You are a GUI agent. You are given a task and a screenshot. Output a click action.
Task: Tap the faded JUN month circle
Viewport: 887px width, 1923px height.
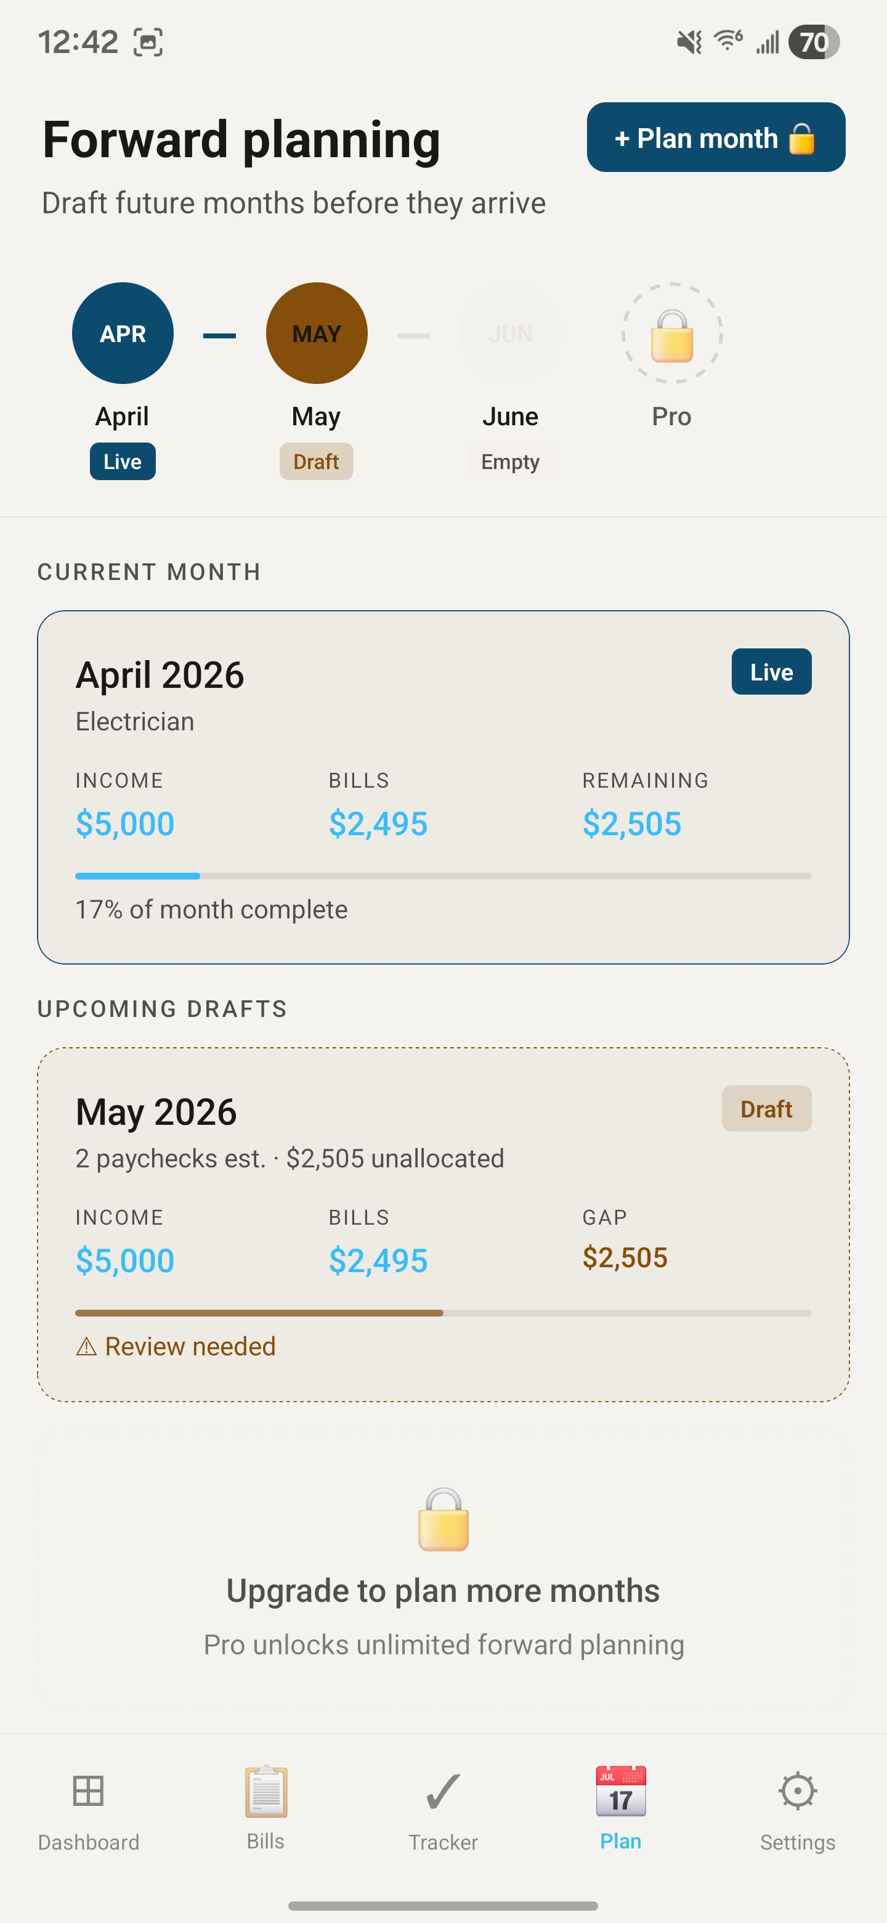tap(510, 333)
